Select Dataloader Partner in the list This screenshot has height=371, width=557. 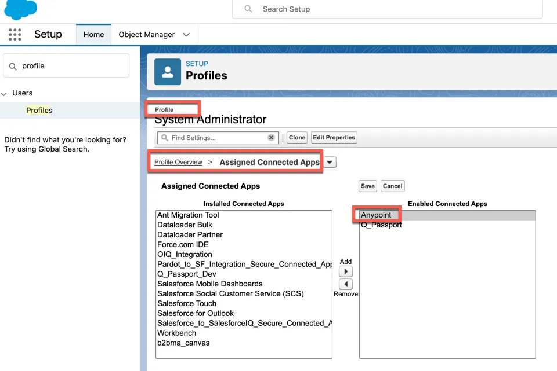(x=244, y=235)
